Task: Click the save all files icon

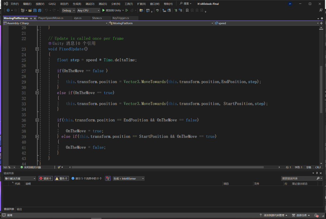Action: [39, 11]
